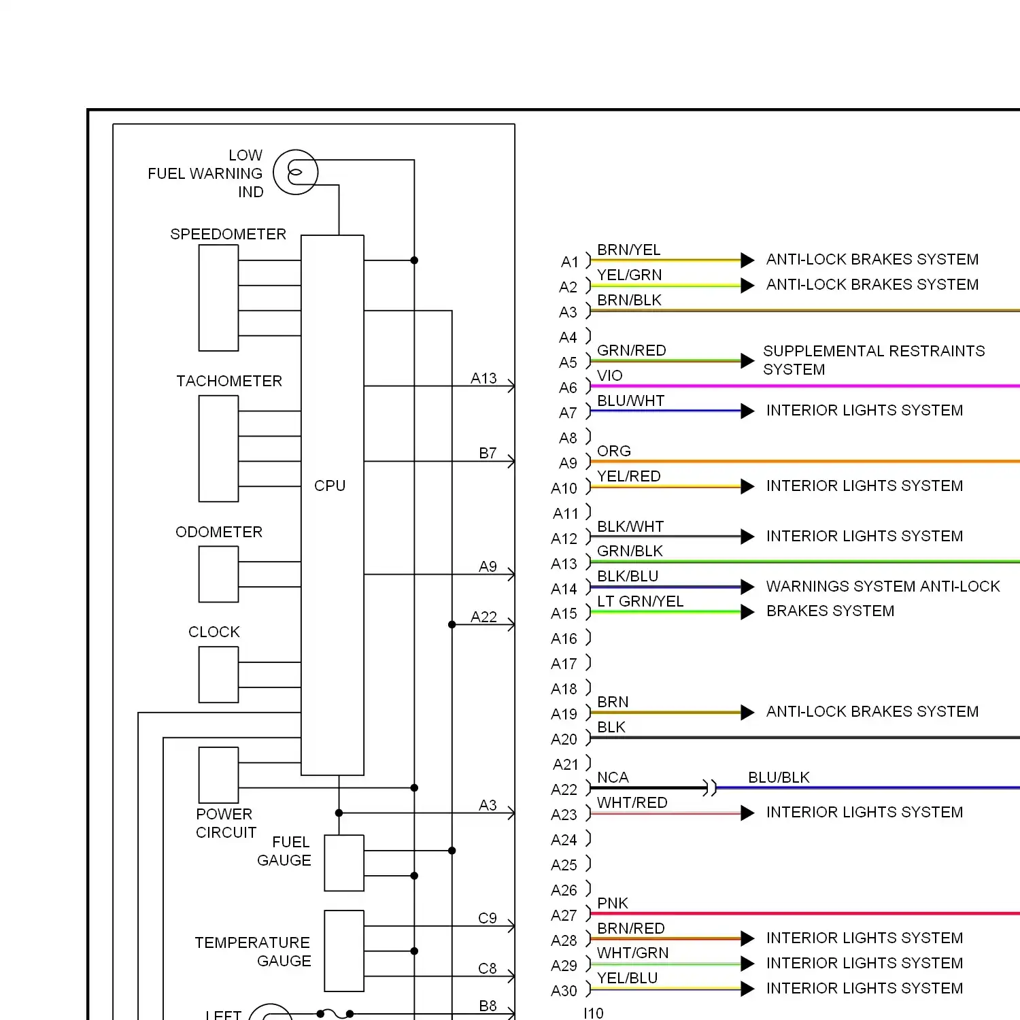Viewport: 1020px width, 1020px height.
Task: Select pin A30 in the connector list
Action: click(x=564, y=991)
